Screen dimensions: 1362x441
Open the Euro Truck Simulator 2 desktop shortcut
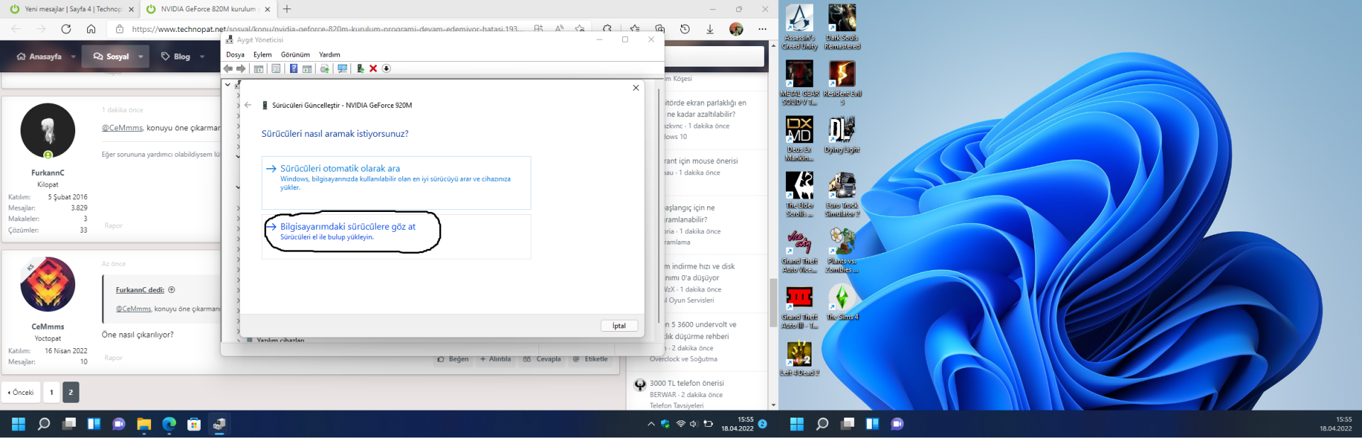point(842,195)
